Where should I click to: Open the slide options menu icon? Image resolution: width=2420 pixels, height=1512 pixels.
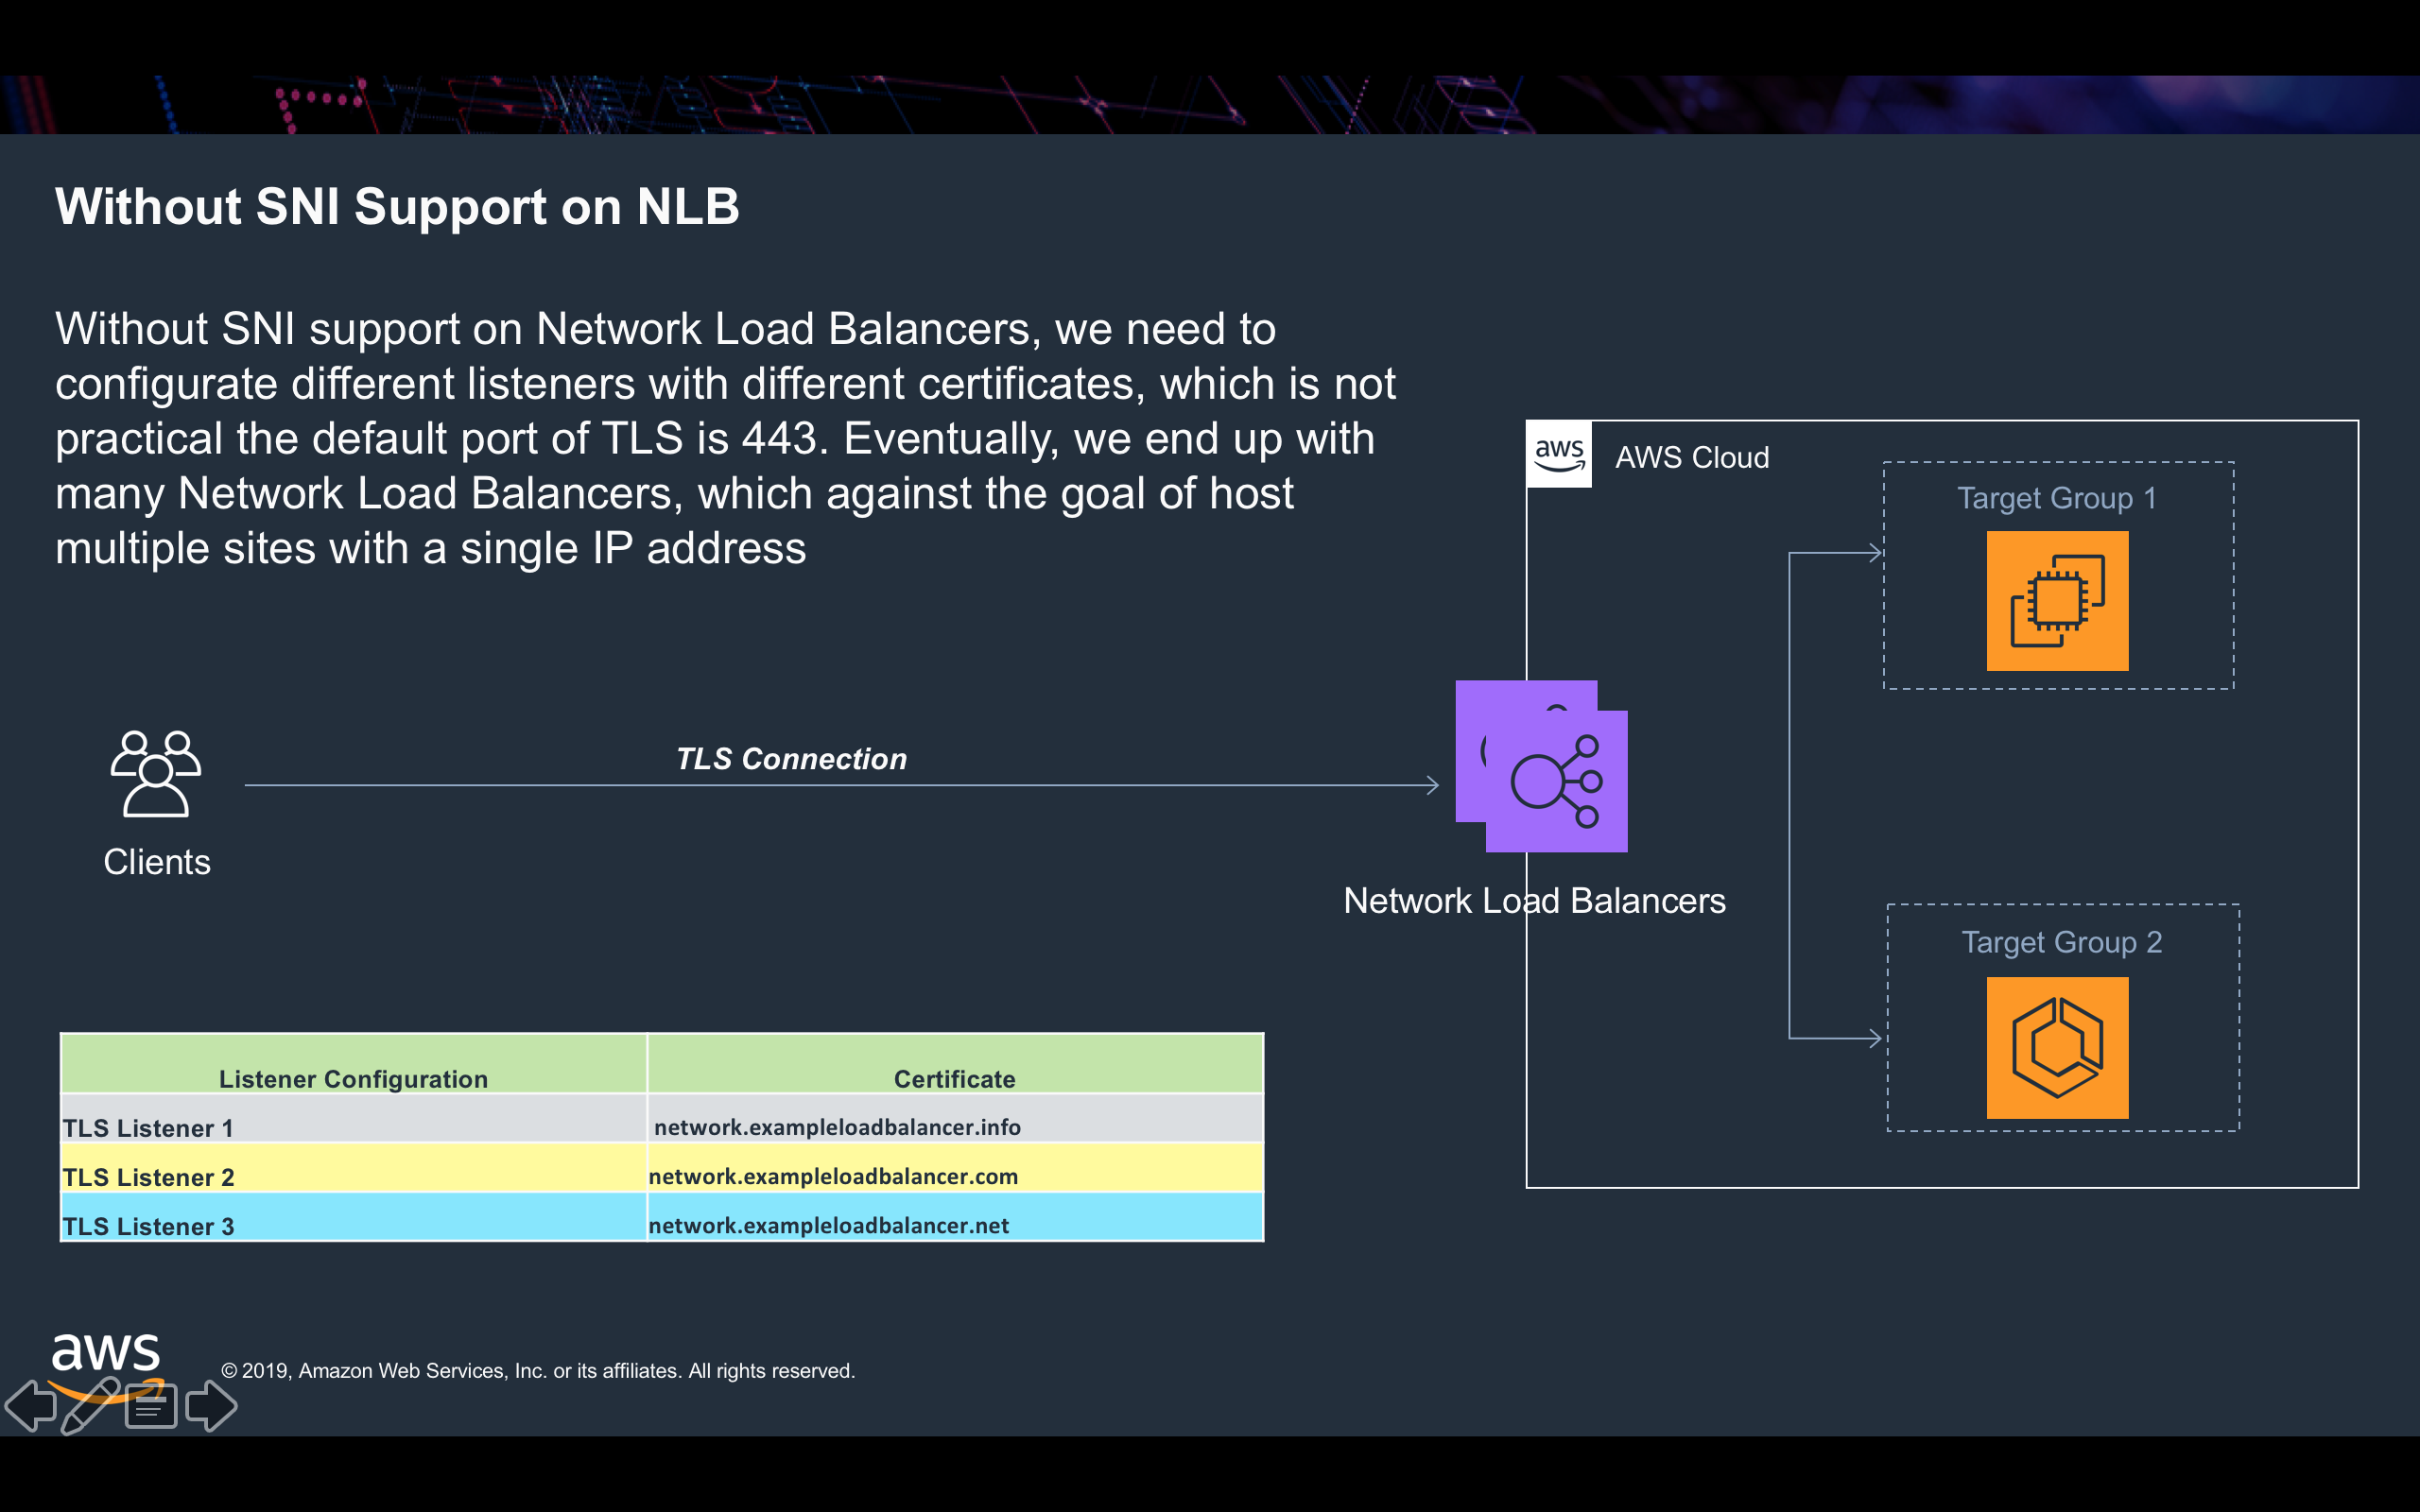pos(151,1406)
